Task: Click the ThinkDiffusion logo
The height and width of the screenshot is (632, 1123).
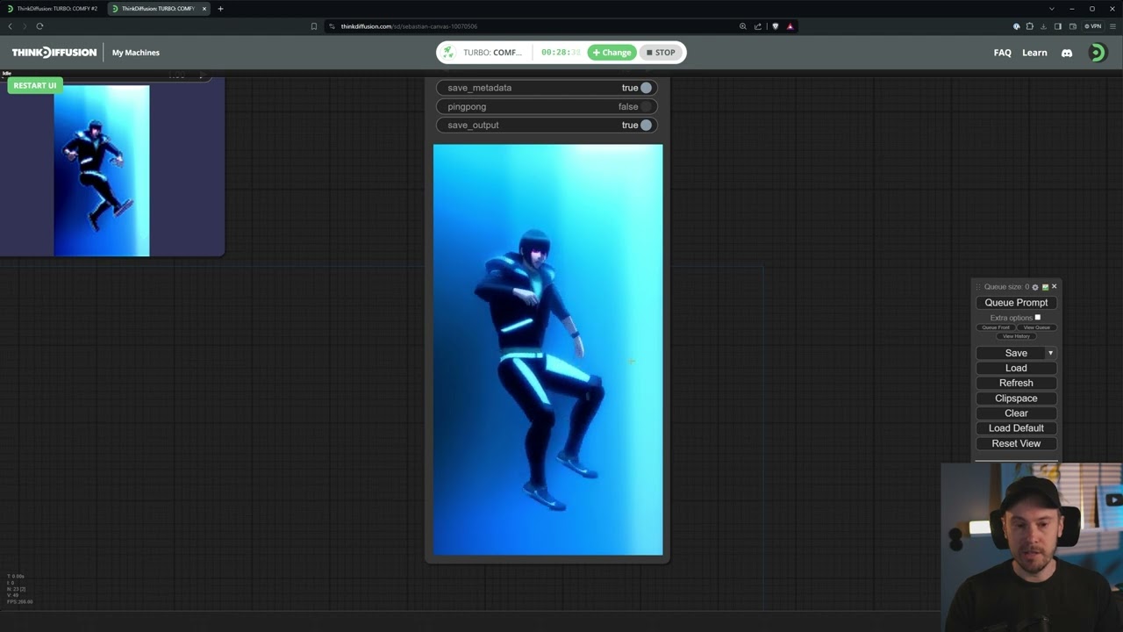Action: click(x=54, y=53)
